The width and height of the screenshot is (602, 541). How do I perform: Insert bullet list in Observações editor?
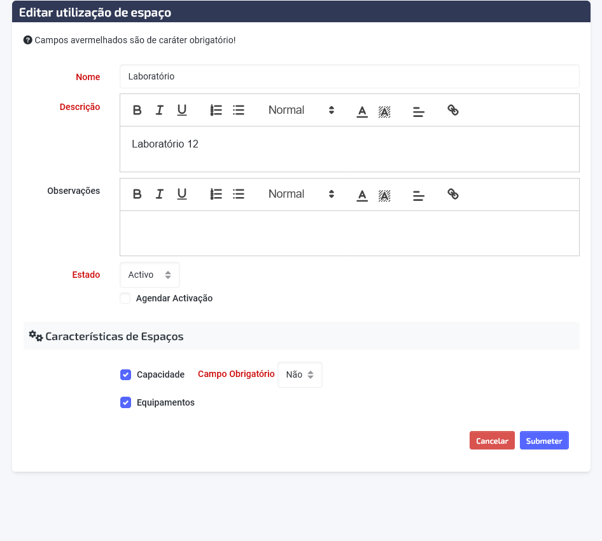tap(239, 194)
